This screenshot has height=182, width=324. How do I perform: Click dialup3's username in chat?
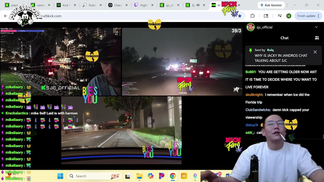(251, 125)
